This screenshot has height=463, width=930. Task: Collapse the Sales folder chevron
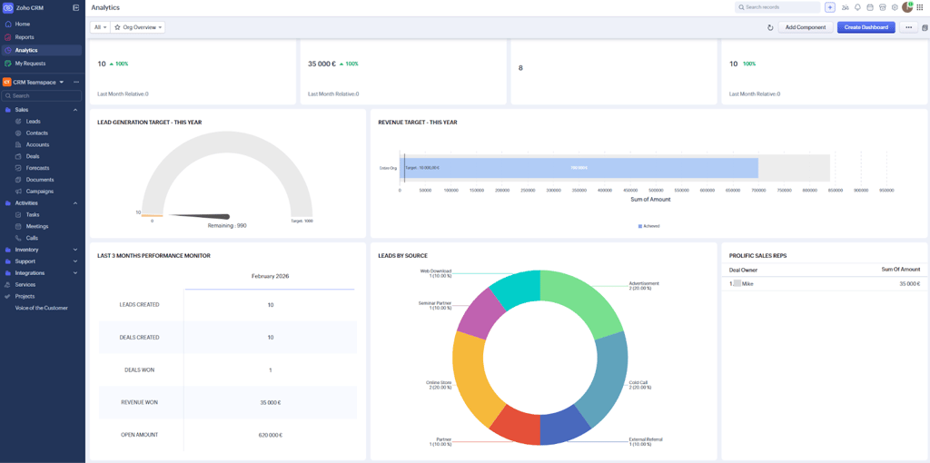(75, 110)
